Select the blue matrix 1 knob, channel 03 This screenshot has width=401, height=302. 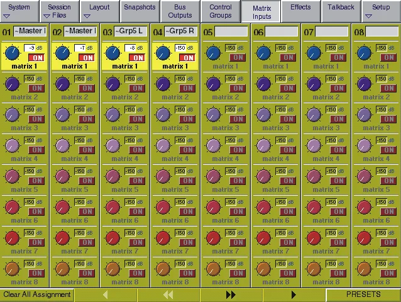click(113, 53)
